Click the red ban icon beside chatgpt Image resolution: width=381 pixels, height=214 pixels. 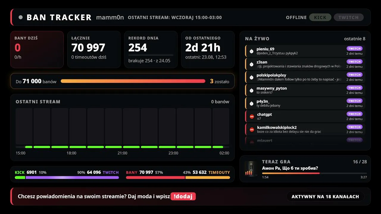coord(252,117)
